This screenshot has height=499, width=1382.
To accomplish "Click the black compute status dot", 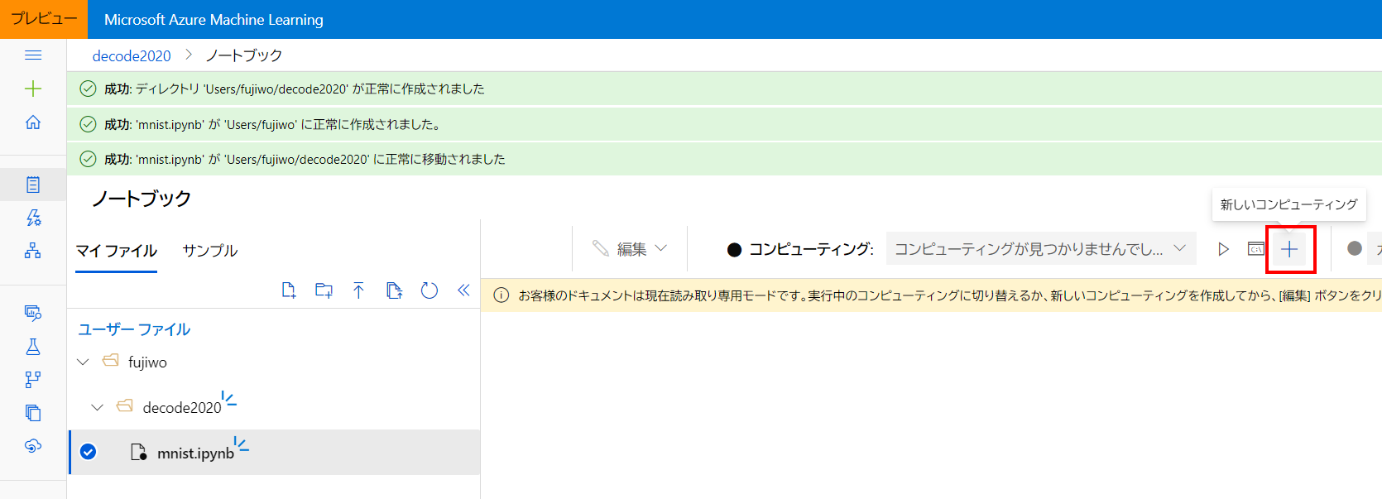I will pyautogui.click(x=734, y=249).
